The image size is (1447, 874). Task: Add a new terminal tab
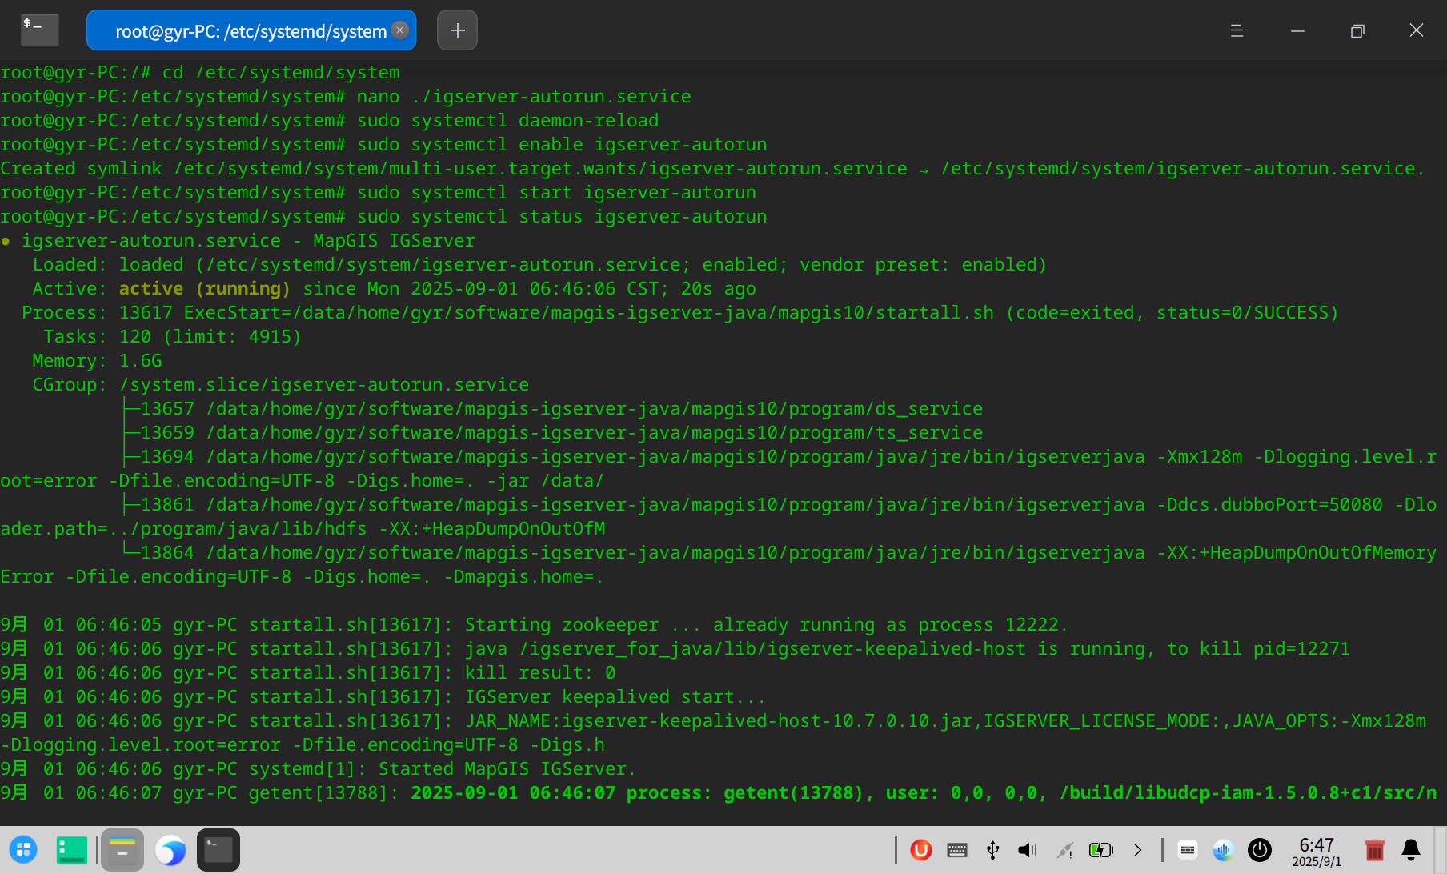pos(457,30)
